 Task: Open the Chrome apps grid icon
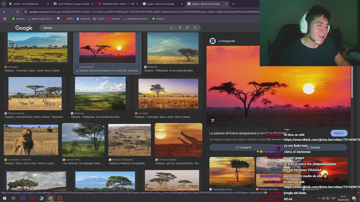pos(5,19)
